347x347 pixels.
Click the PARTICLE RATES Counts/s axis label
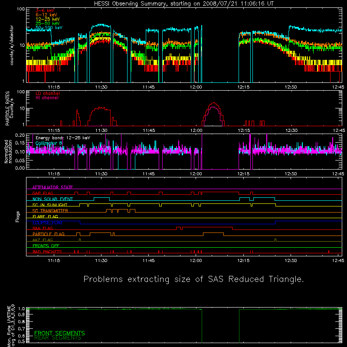[9, 108]
